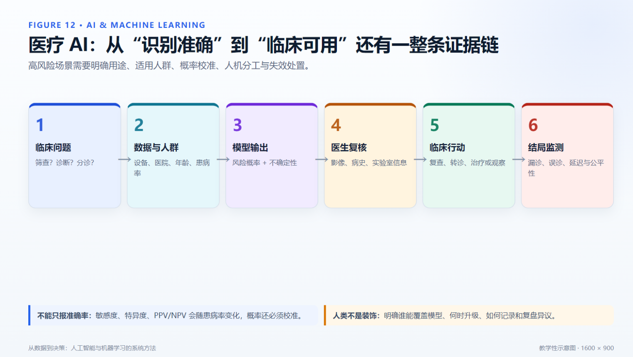
Task: Click the footer '从数据到决策：人工智能与机器学习的系统方法'
Action: click(92, 348)
